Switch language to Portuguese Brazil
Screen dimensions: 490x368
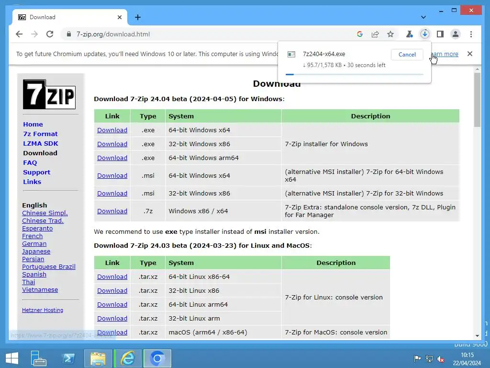point(48,266)
